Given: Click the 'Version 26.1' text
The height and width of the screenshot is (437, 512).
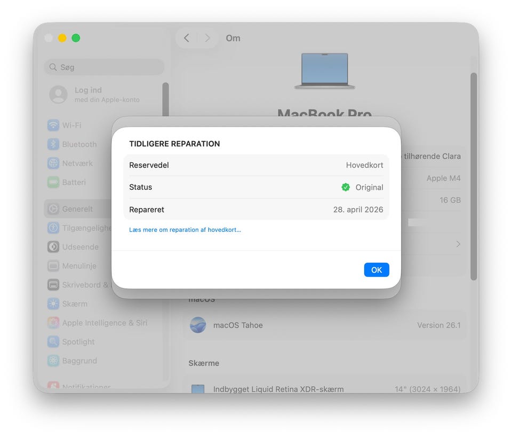Looking at the screenshot, I should 439,325.
